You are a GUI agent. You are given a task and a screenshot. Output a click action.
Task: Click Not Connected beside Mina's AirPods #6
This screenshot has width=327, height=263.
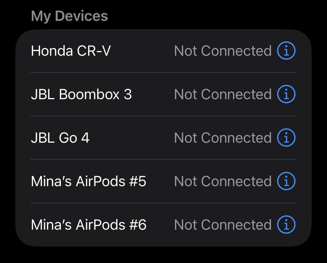point(223,225)
